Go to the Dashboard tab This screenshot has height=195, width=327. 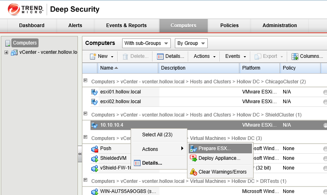pyautogui.click(x=32, y=25)
